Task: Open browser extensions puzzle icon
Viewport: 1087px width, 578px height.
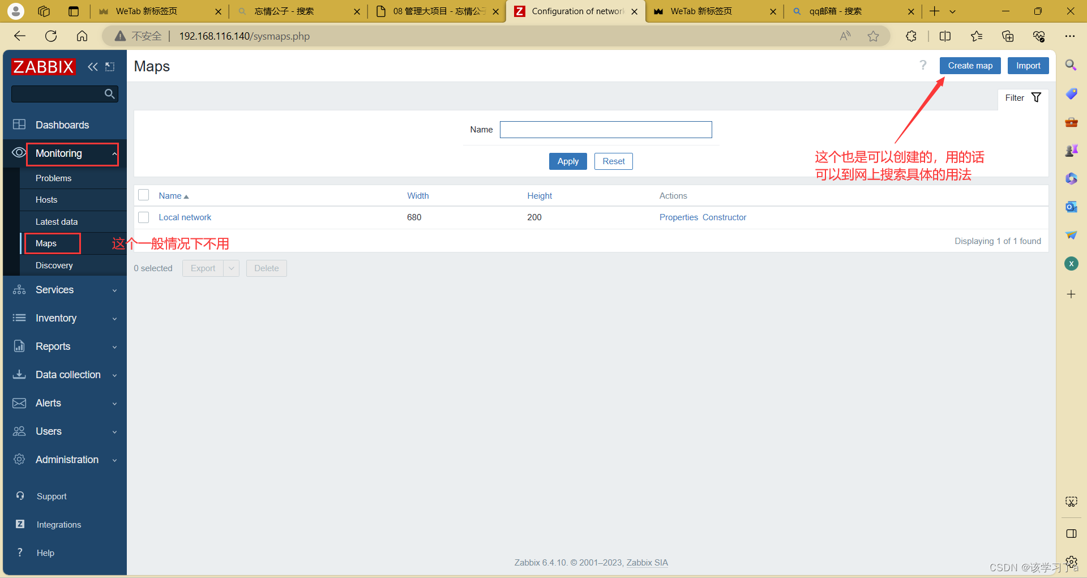Action: 911,36
